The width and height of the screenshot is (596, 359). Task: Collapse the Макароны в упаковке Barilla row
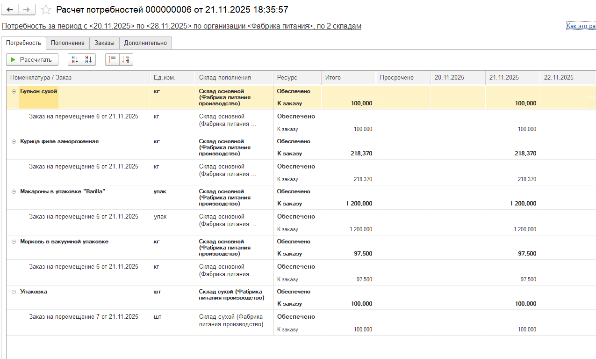pos(14,191)
